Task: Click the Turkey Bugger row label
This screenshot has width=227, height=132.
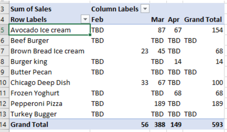Action: click(50, 114)
